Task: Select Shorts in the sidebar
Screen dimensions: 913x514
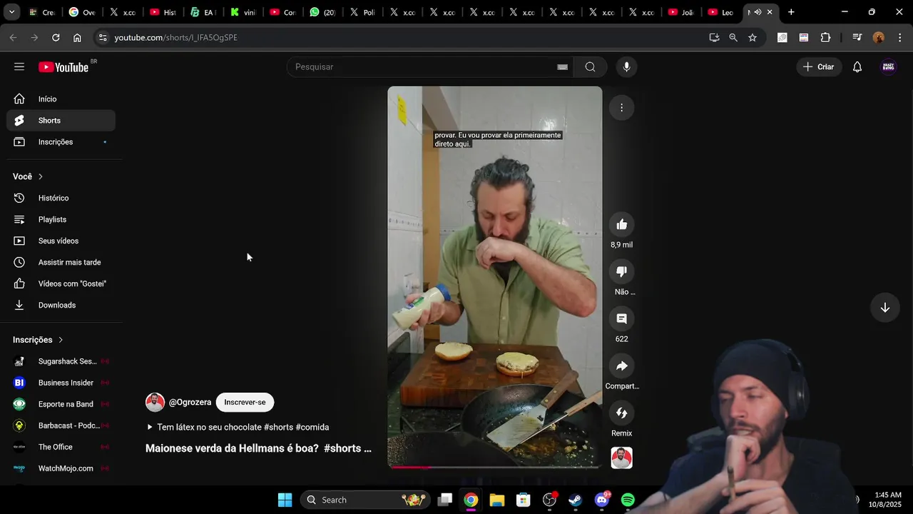Action: tap(61, 121)
